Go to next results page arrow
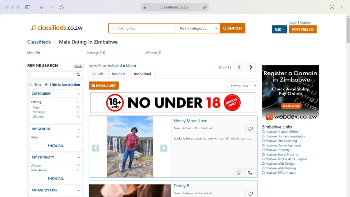The height and width of the screenshot is (197, 350). pos(251,67)
